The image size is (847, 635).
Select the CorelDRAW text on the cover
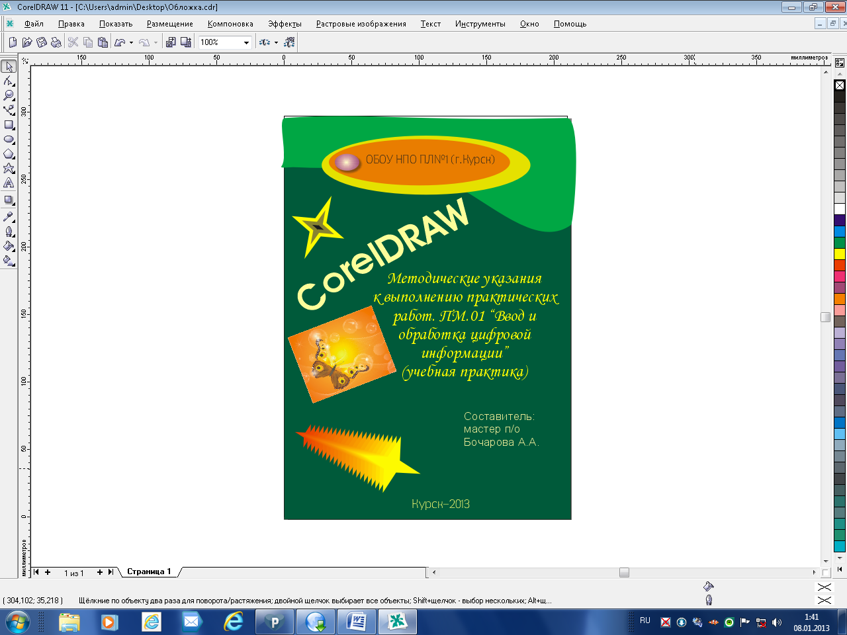click(x=384, y=253)
